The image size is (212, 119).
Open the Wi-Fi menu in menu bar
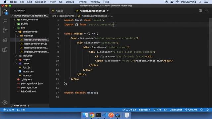[177, 2]
